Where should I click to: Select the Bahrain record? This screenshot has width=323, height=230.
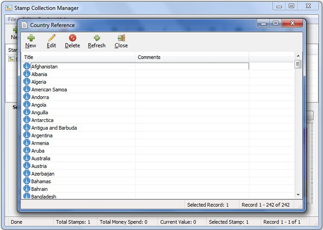(x=39, y=189)
